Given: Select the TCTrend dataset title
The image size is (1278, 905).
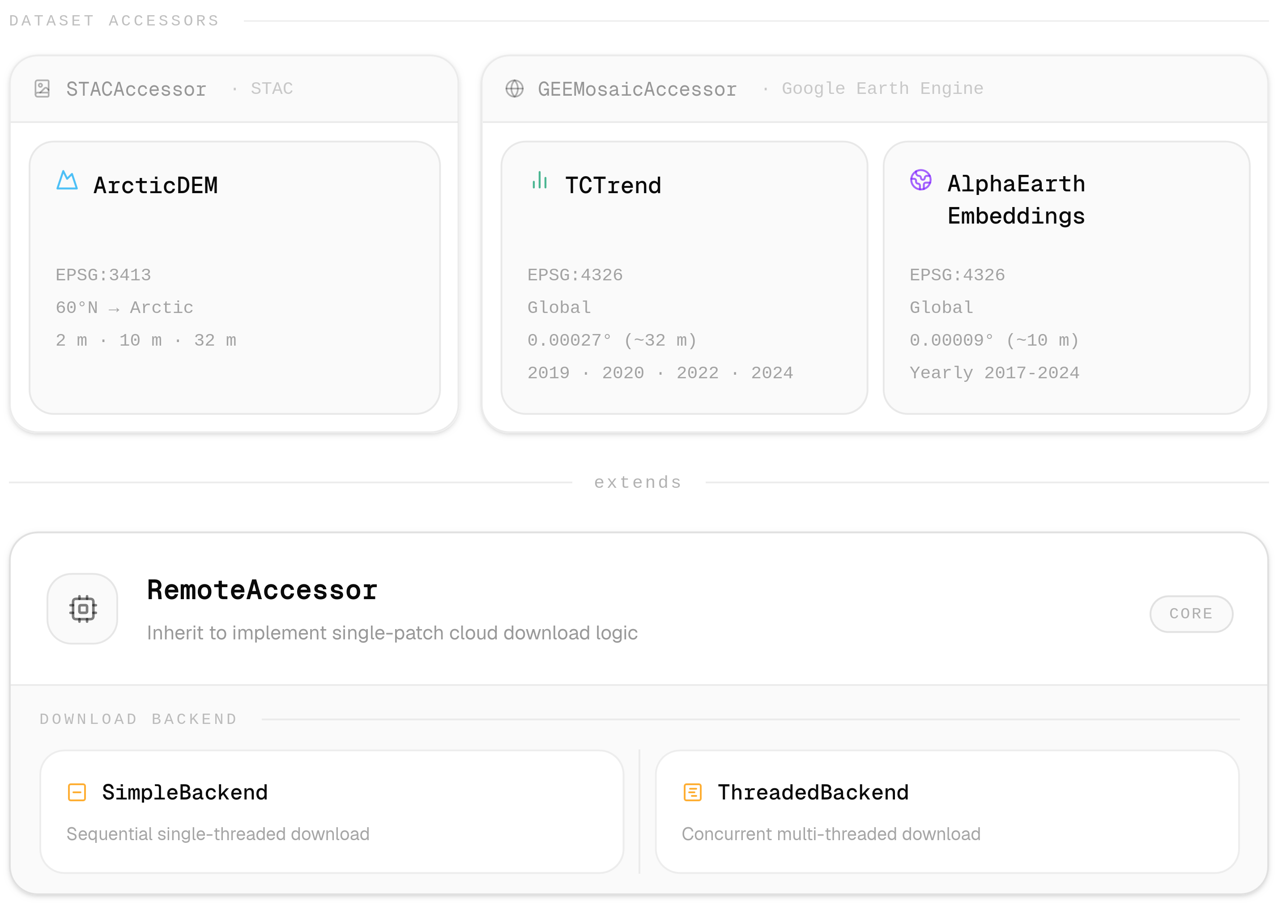Looking at the screenshot, I should click(x=613, y=186).
